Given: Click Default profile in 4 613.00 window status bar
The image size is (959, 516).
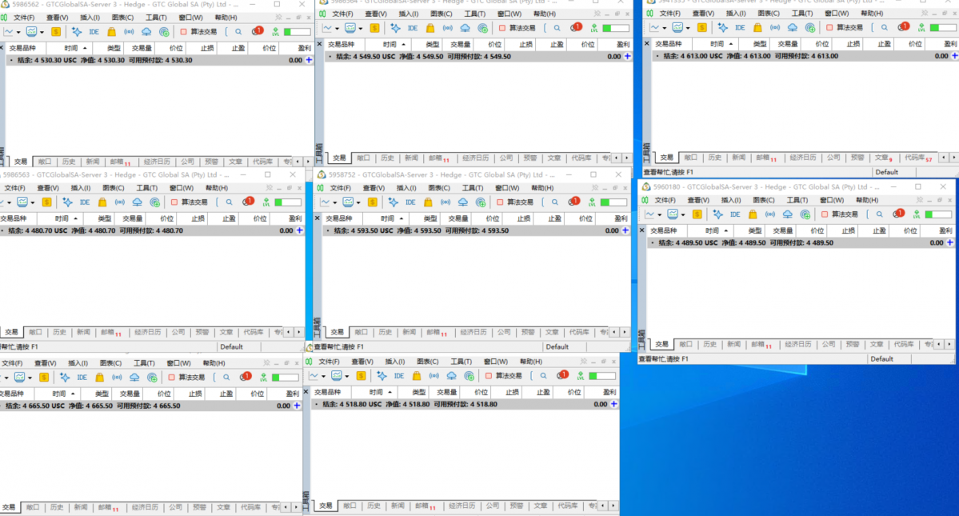Looking at the screenshot, I should coord(886,173).
